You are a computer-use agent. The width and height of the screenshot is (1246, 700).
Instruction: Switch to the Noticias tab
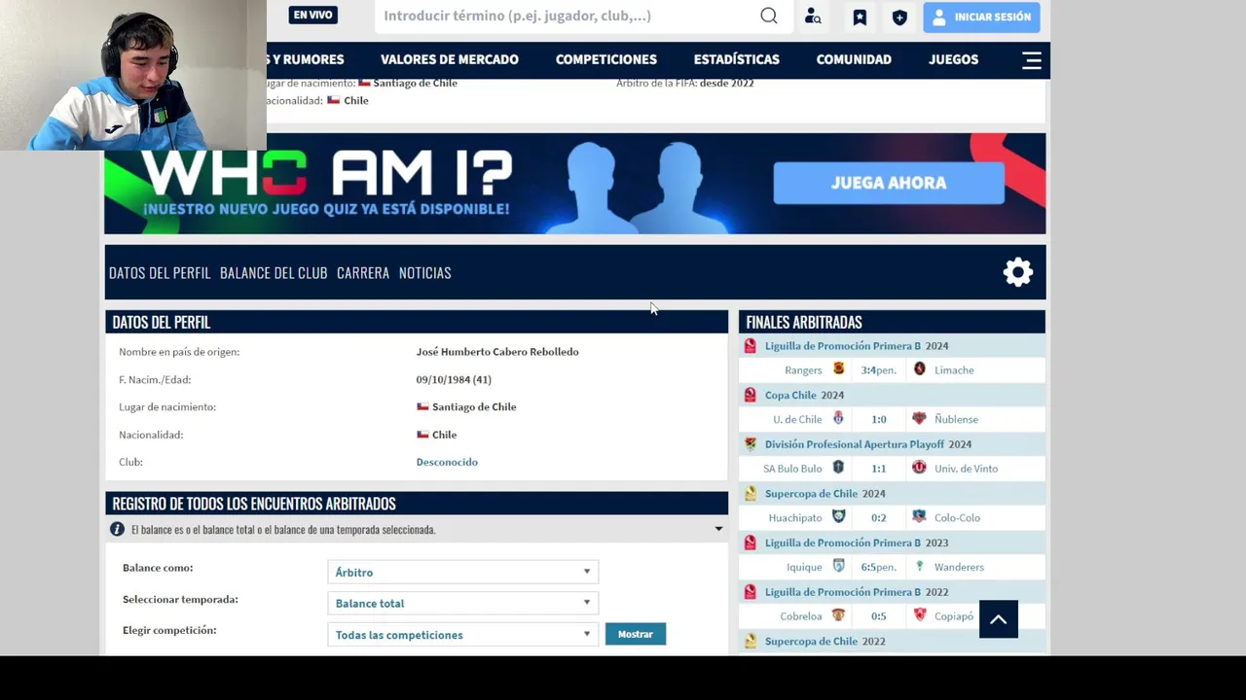(425, 272)
